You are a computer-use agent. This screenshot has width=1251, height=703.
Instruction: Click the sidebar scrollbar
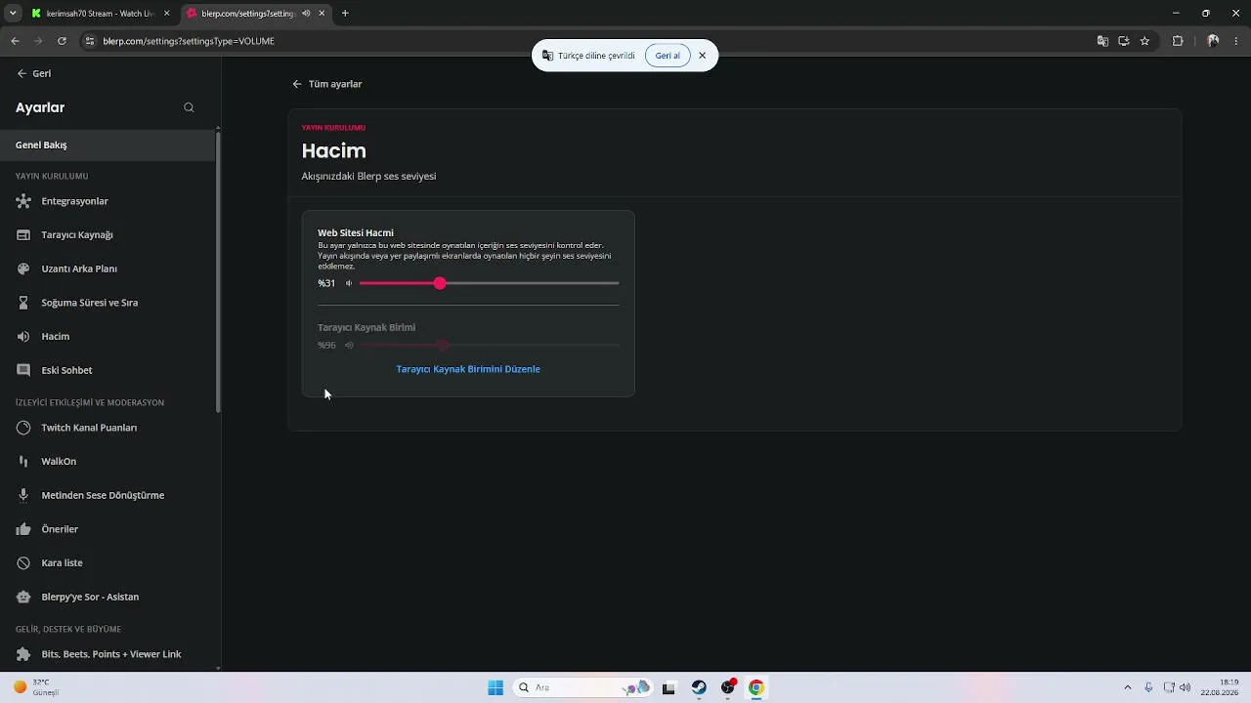point(218,273)
